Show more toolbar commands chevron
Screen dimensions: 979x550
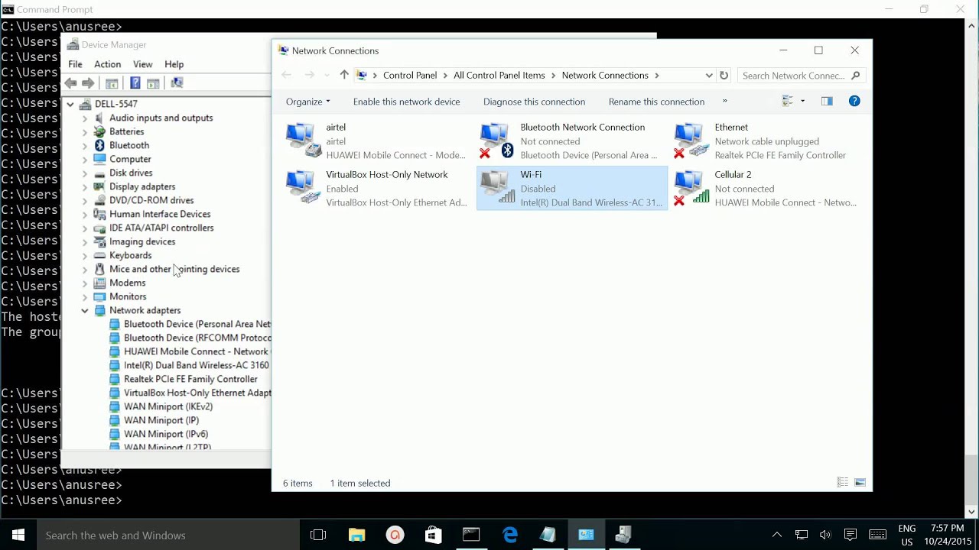(x=724, y=101)
